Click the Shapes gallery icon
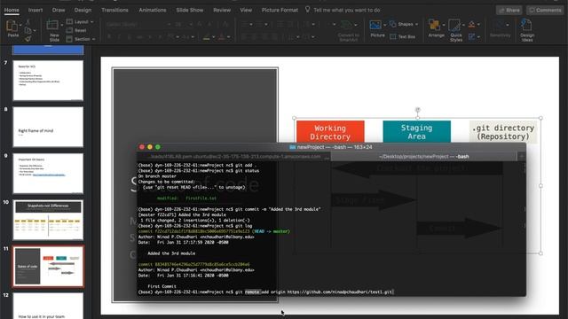The height and width of the screenshot is (319, 568). pyautogui.click(x=392, y=24)
